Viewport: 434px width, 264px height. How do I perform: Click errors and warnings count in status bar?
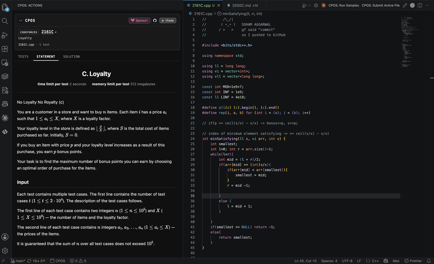78,261
